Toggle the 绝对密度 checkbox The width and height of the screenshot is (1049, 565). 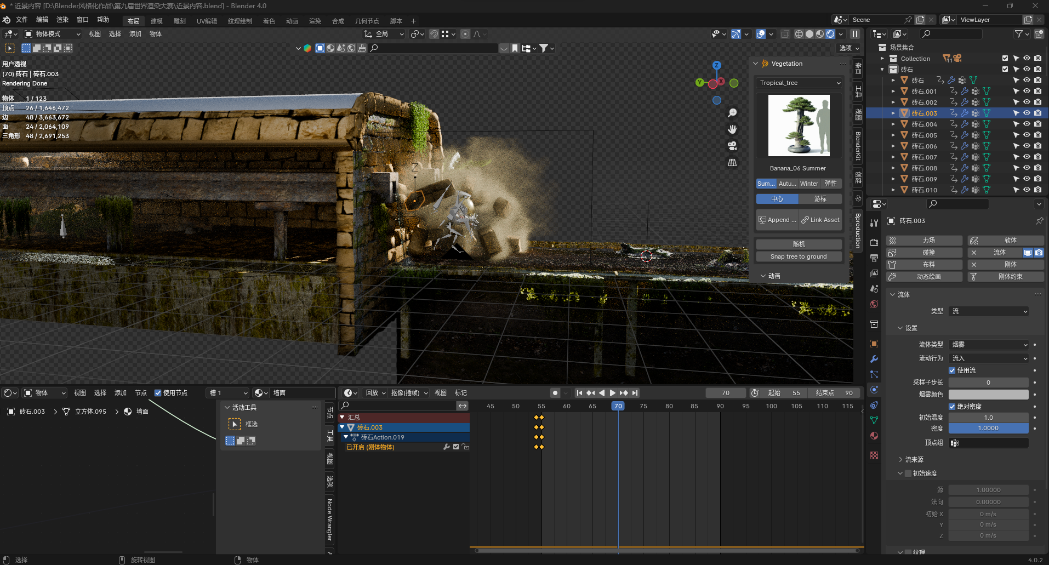click(x=952, y=406)
